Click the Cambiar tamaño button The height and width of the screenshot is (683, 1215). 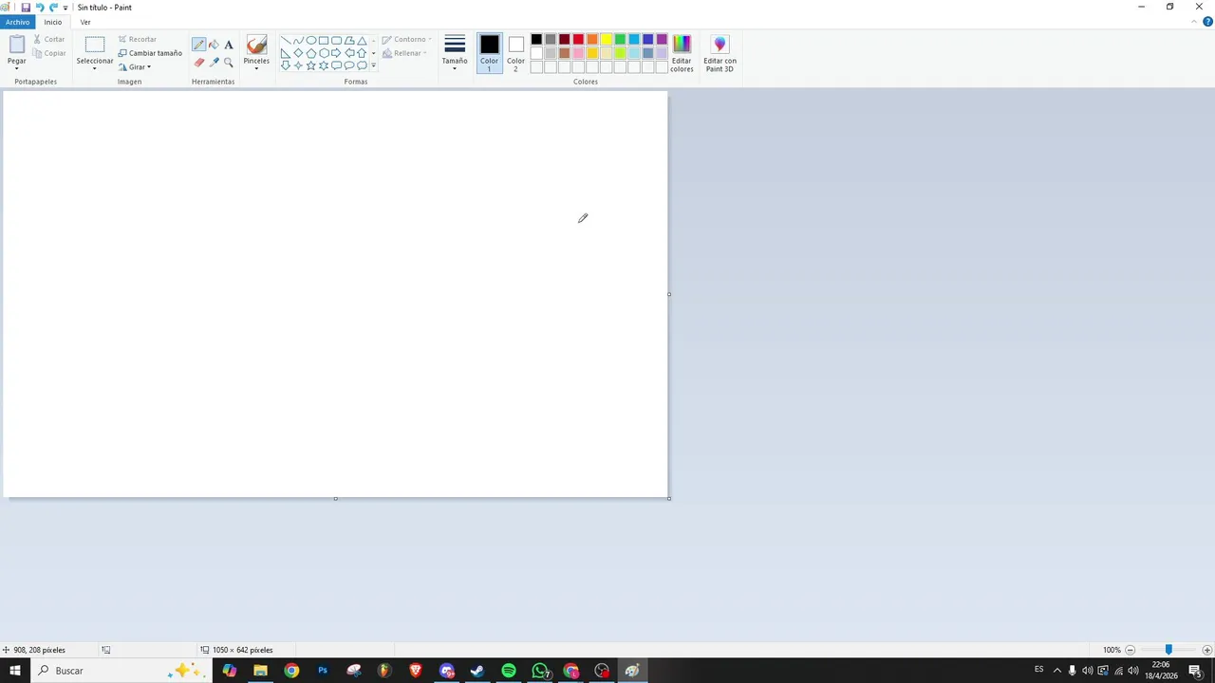(x=150, y=53)
